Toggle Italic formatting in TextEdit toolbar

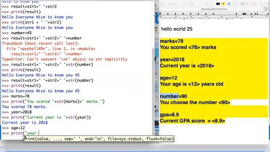click(233, 4)
